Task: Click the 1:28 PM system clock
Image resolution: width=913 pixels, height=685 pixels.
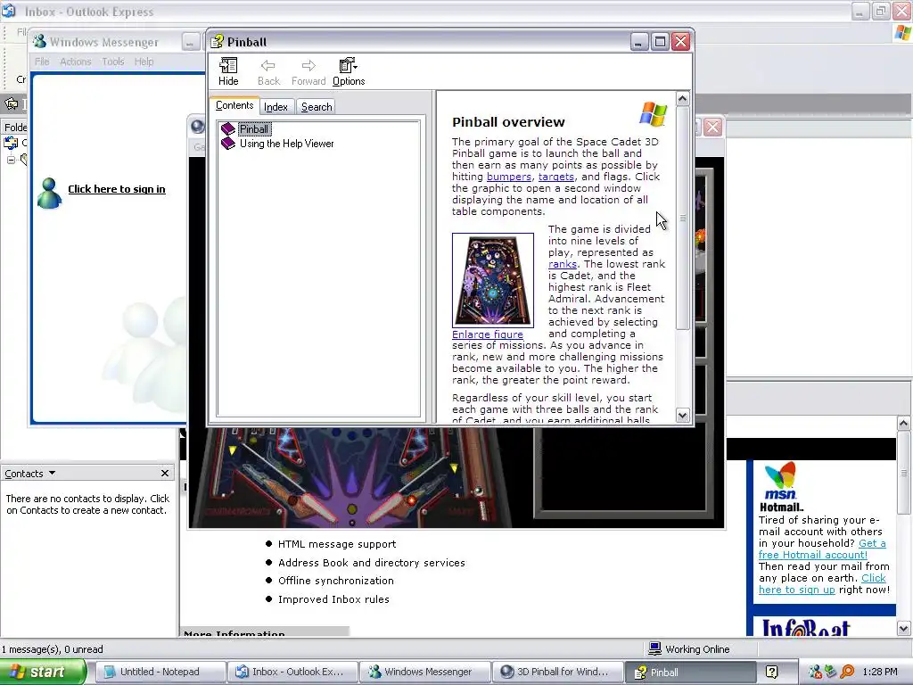Action: pos(880,673)
